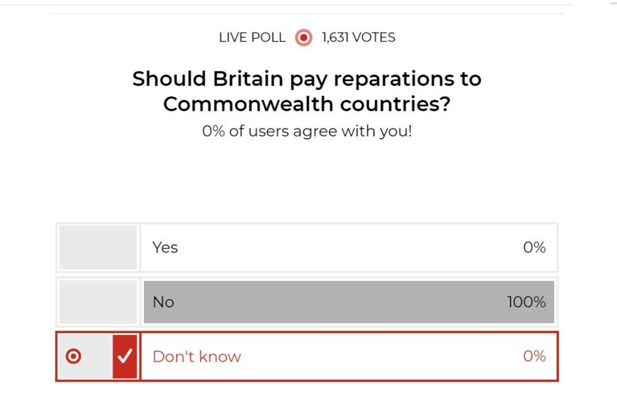Click the 0% result for Yes
The image size is (617, 411).
pyautogui.click(x=534, y=247)
